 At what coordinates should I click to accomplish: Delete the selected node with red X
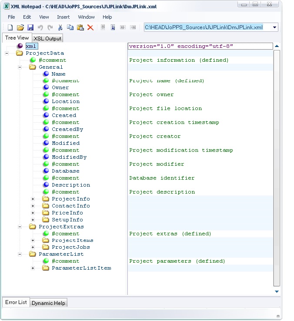tap(90, 27)
